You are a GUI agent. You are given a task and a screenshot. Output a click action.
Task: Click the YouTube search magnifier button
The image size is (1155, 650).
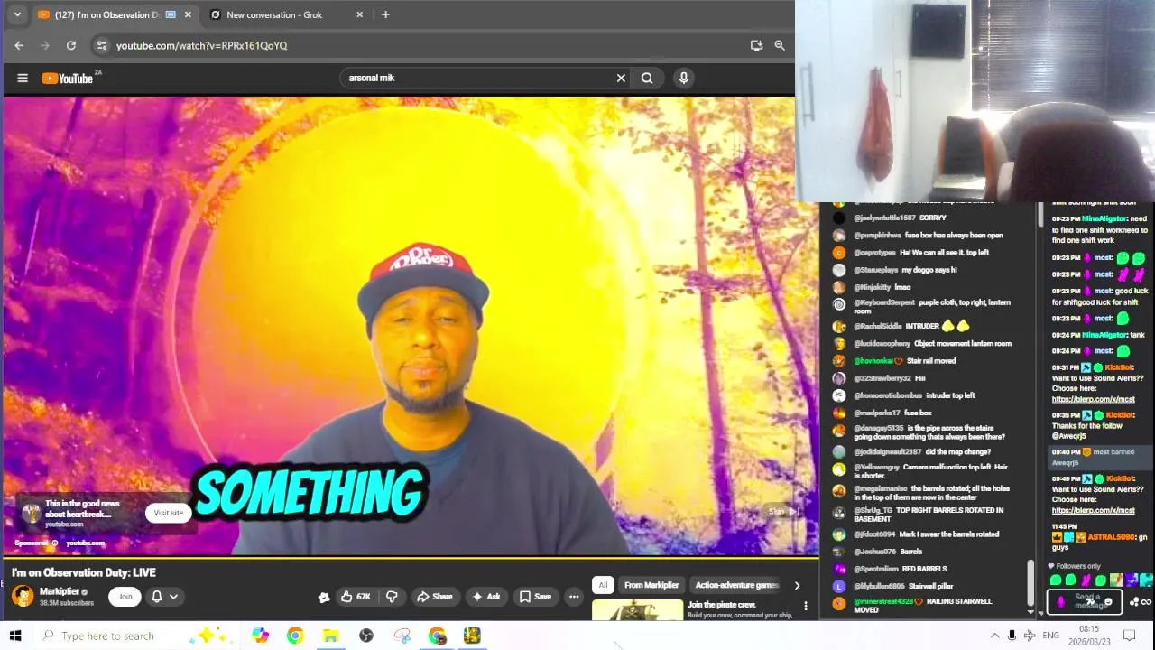pyautogui.click(x=647, y=78)
